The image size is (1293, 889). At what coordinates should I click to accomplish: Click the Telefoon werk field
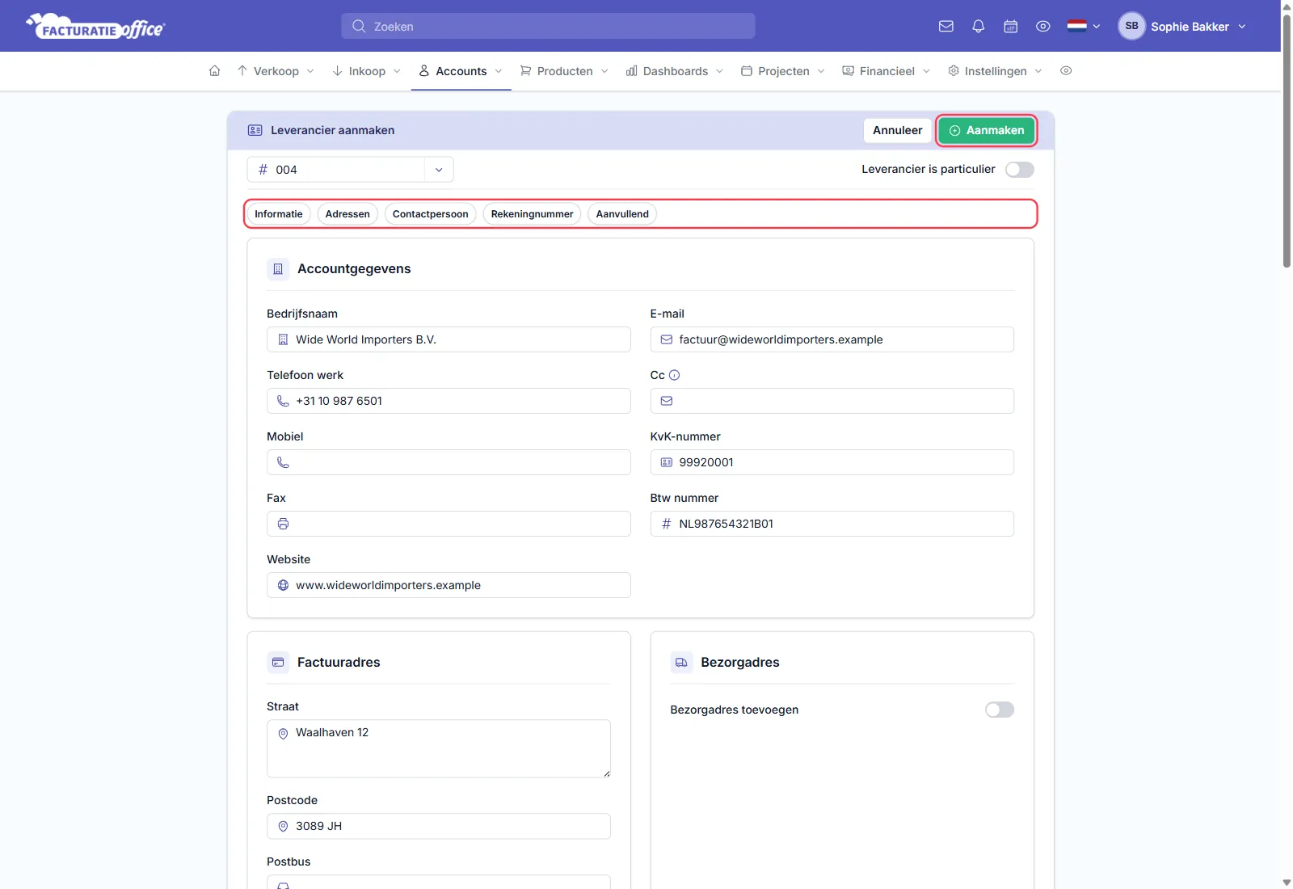coord(449,401)
